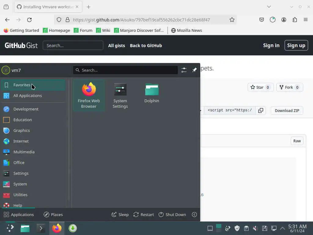Click Download ZIP button
This screenshot has width=313, height=235.
[287, 110]
